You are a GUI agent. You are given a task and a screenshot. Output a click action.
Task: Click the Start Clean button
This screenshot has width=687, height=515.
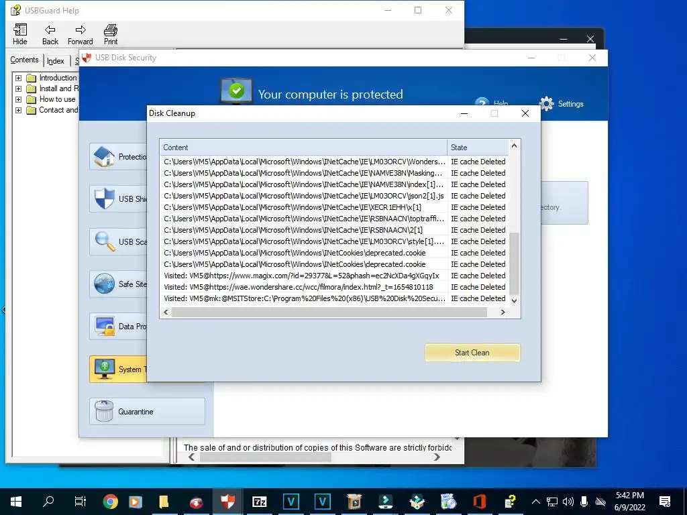click(x=472, y=353)
